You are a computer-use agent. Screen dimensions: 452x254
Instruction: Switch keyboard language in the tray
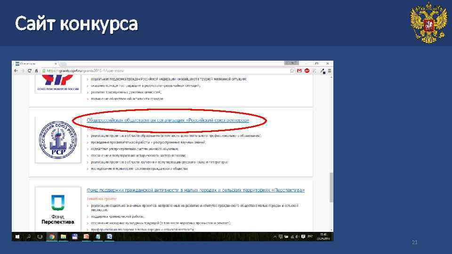coord(310,237)
